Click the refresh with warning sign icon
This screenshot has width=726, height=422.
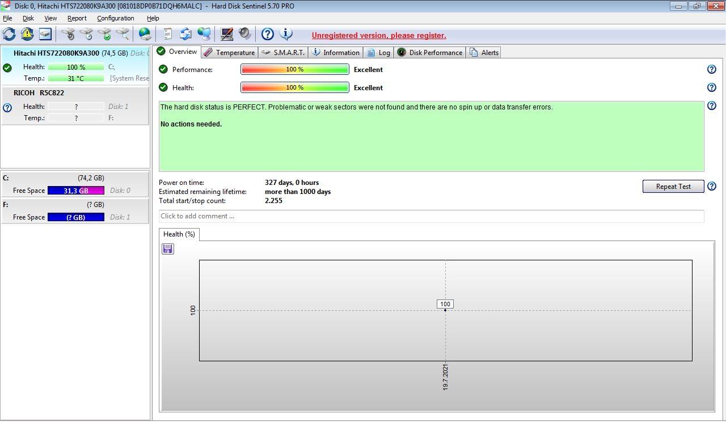click(x=27, y=34)
